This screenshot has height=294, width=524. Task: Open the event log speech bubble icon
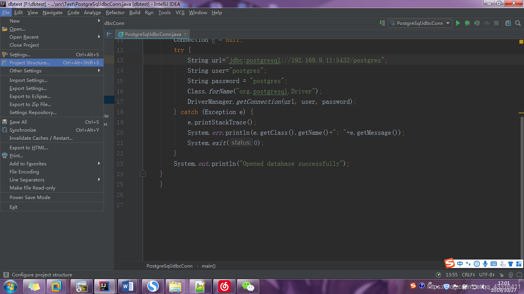click(519, 274)
